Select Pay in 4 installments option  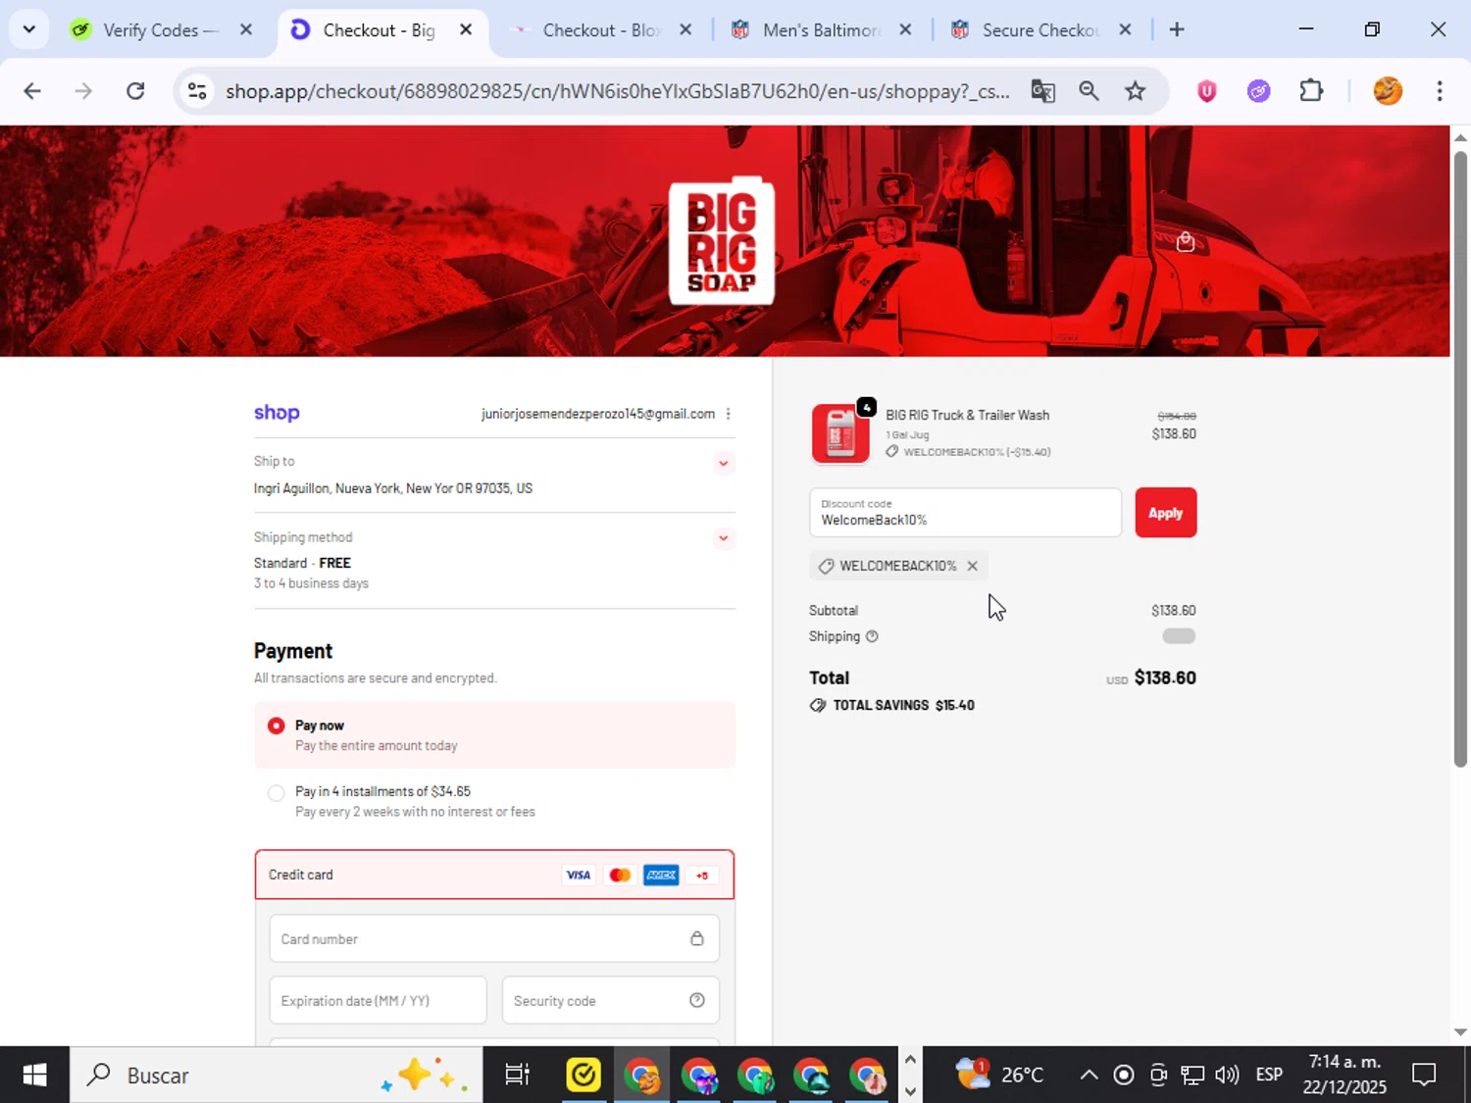pyautogui.click(x=277, y=792)
